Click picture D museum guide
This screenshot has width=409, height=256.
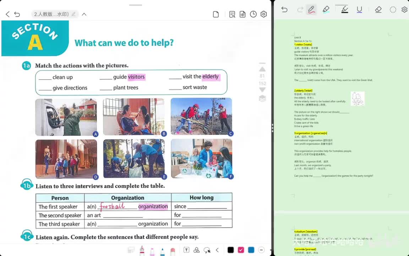(66, 159)
